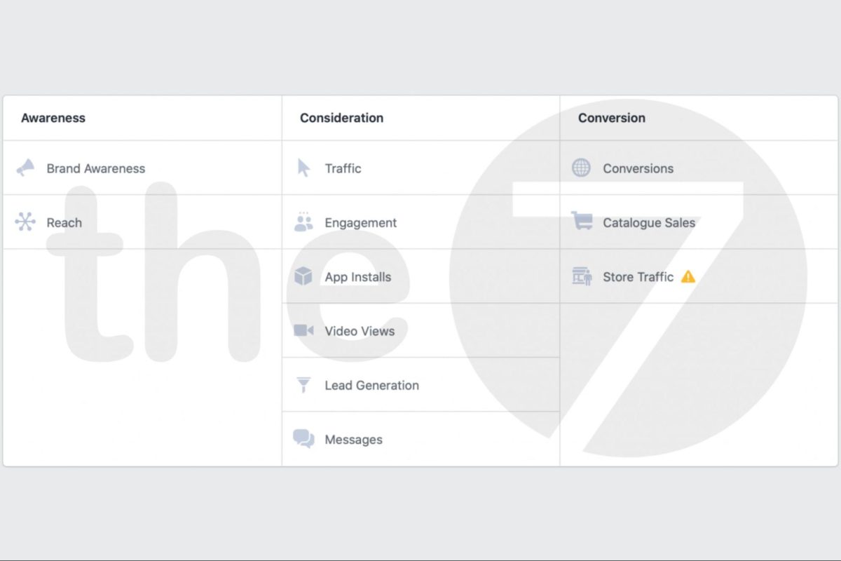Select the Brand Awareness objective
This screenshot has width=841, height=561.
[96, 168]
